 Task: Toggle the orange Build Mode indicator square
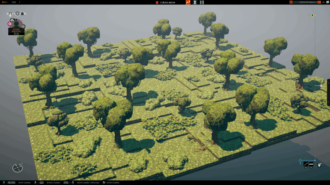point(157,2)
